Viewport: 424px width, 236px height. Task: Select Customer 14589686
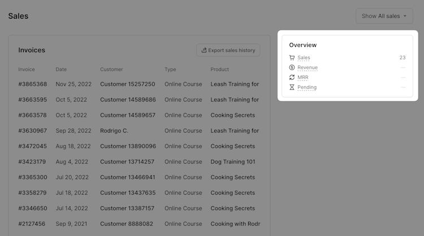click(128, 99)
